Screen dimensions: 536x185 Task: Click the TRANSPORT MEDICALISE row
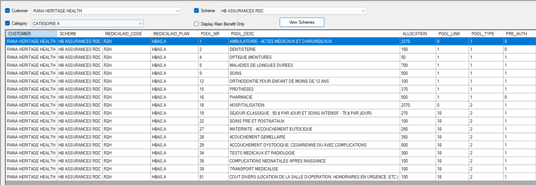[x=254, y=169]
